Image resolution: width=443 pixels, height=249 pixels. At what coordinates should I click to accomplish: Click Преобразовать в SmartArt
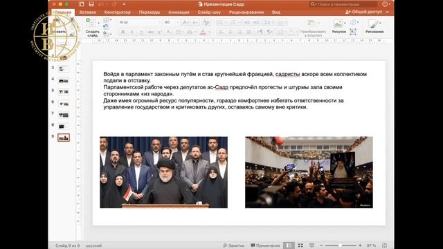pyautogui.click(x=313, y=28)
